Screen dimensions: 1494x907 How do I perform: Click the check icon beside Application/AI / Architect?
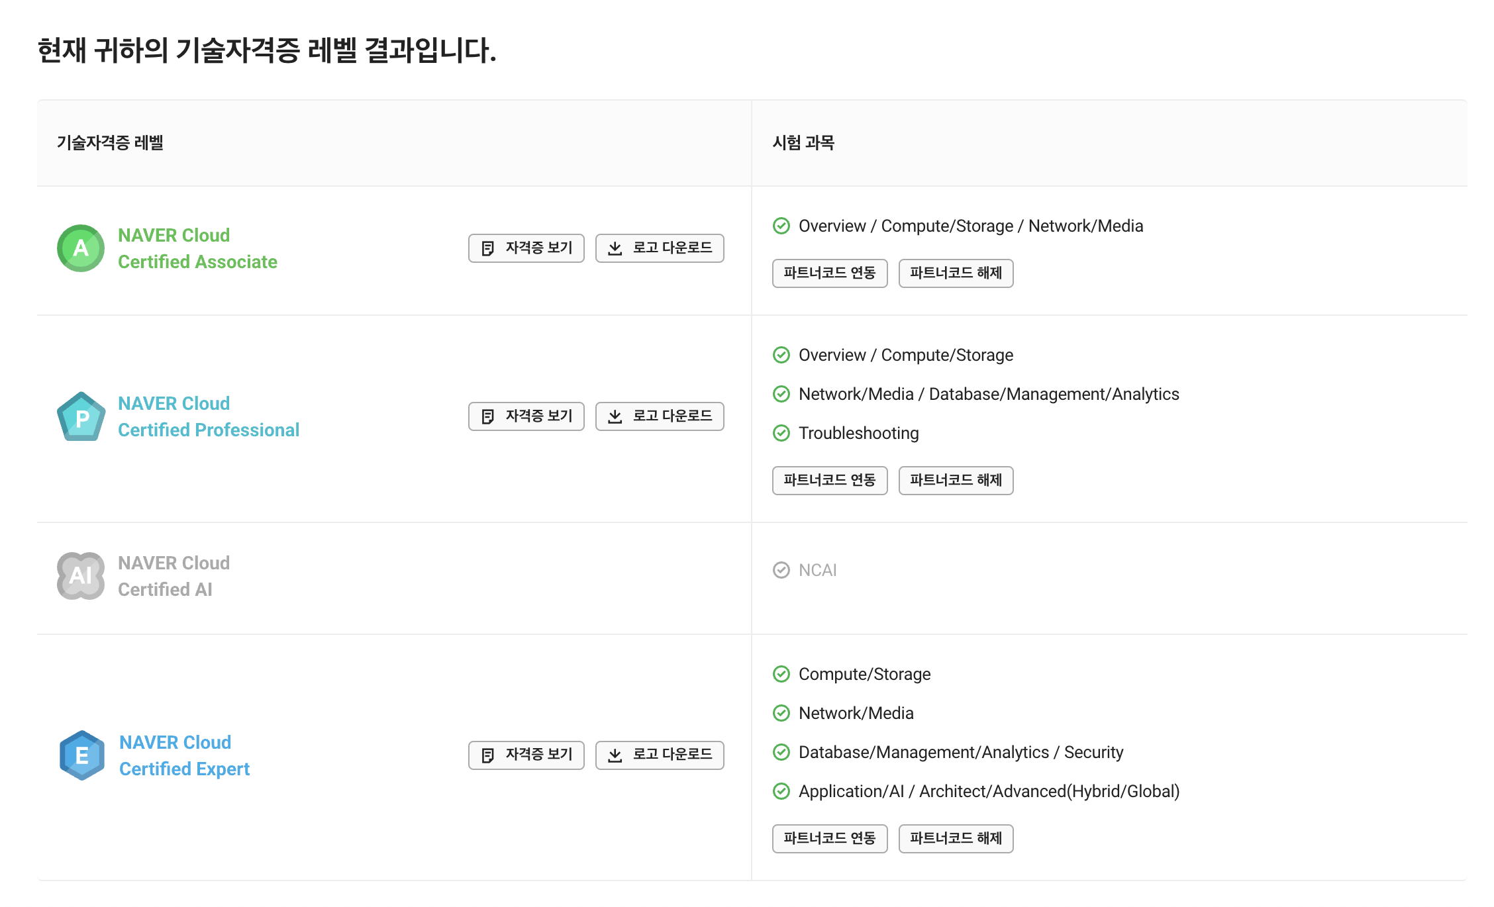(781, 791)
